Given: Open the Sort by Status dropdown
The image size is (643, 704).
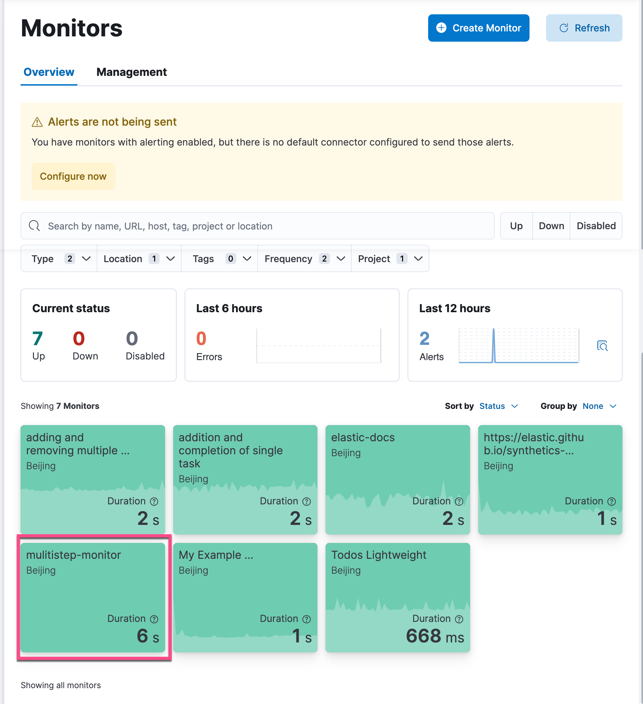Looking at the screenshot, I should click(498, 406).
